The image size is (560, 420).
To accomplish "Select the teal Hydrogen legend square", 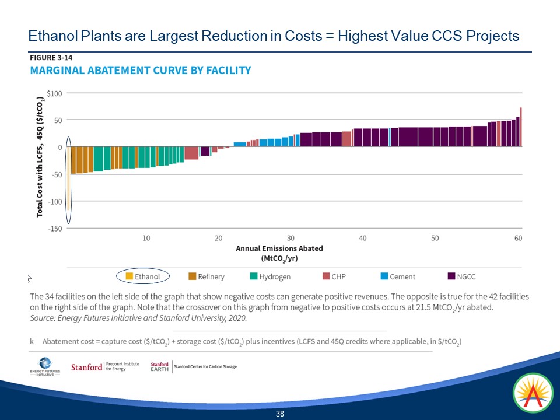I will click(x=253, y=276).
